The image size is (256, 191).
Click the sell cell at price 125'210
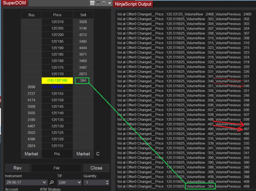pos(83,22)
